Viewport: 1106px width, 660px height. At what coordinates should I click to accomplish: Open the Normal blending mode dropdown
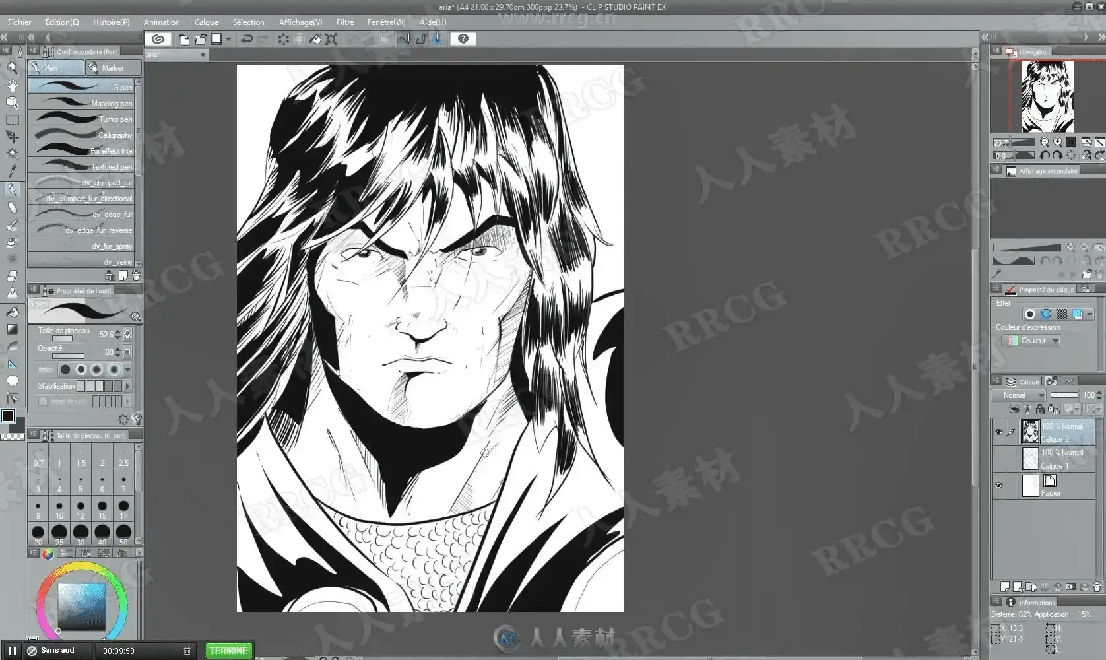click(1018, 395)
